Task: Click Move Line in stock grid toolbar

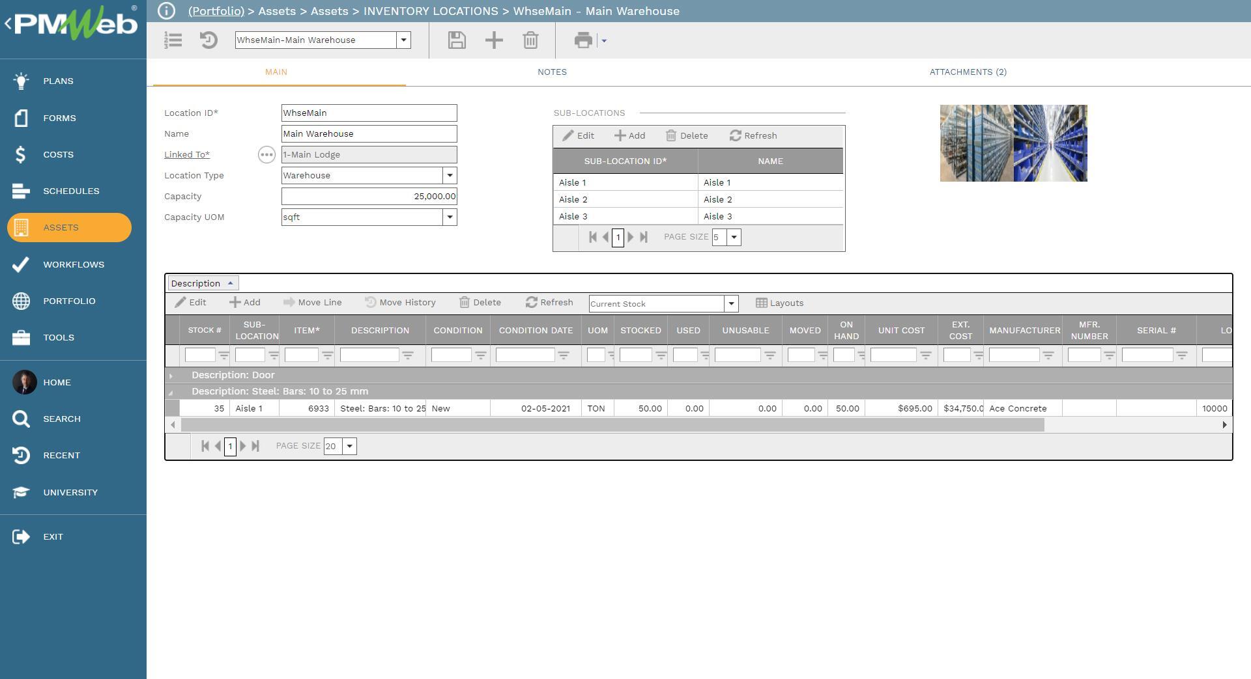Action: (x=313, y=303)
